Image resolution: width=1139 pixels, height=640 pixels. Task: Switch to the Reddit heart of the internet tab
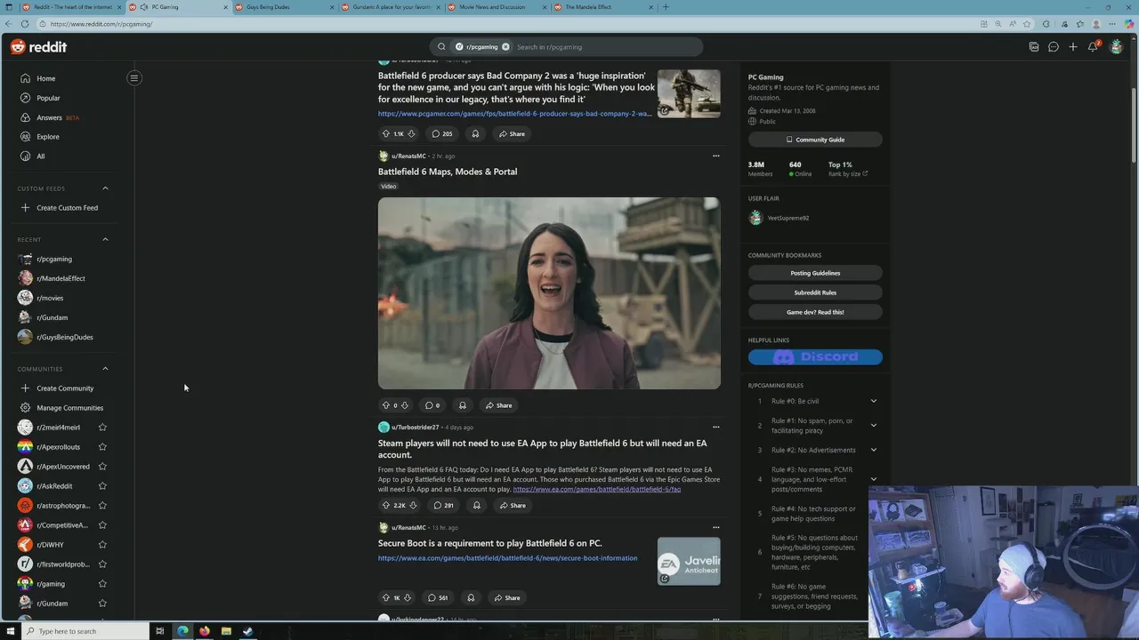coord(73,7)
